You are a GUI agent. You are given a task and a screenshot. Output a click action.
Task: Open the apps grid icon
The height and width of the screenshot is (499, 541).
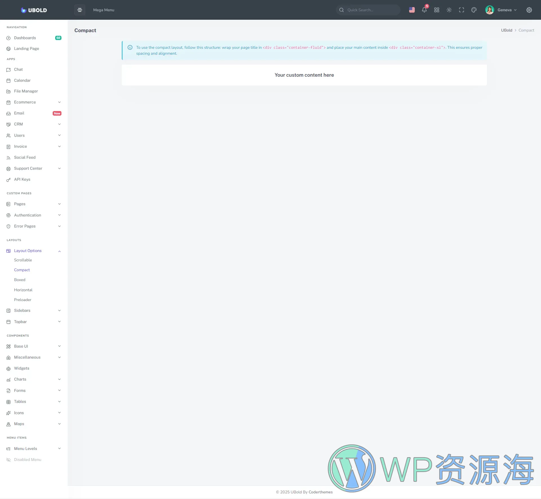click(x=436, y=10)
